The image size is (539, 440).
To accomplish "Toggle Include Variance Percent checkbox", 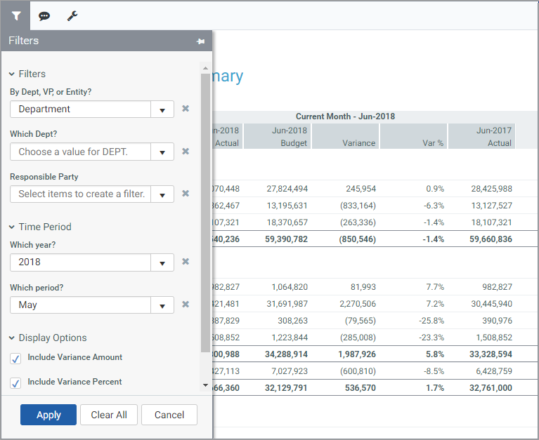I will [x=16, y=383].
